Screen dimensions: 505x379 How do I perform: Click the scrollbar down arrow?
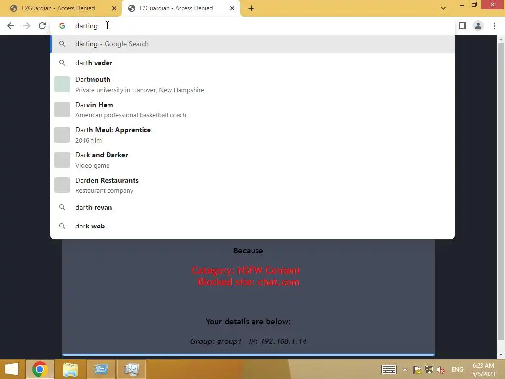[501, 355]
